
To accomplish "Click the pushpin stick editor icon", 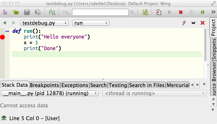I will pyautogui.click(x=184, y=23).
